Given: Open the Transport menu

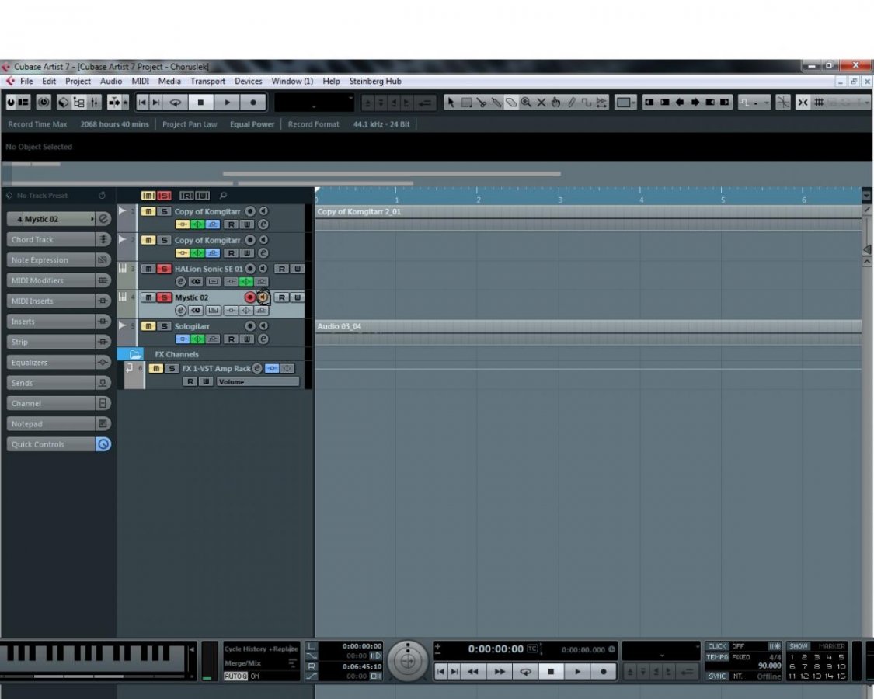Looking at the screenshot, I should [207, 82].
